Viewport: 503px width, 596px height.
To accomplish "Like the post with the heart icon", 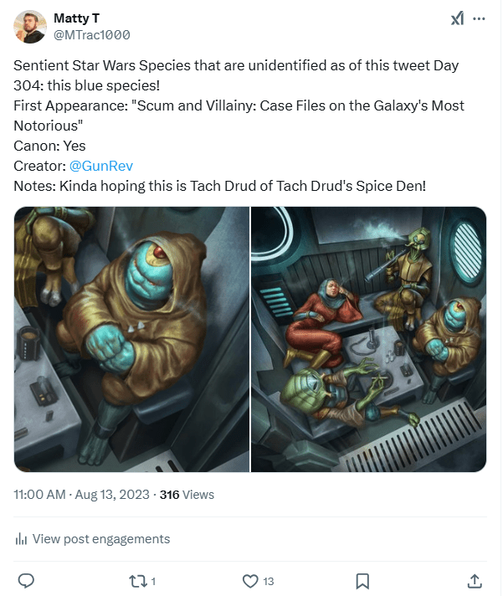I will point(249,580).
